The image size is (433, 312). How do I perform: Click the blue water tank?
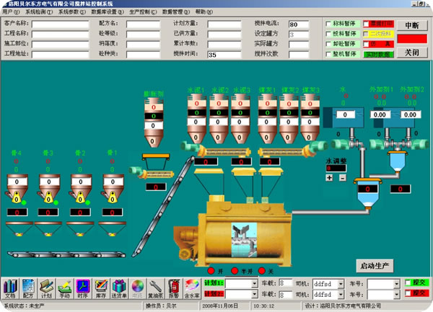pos(344,117)
